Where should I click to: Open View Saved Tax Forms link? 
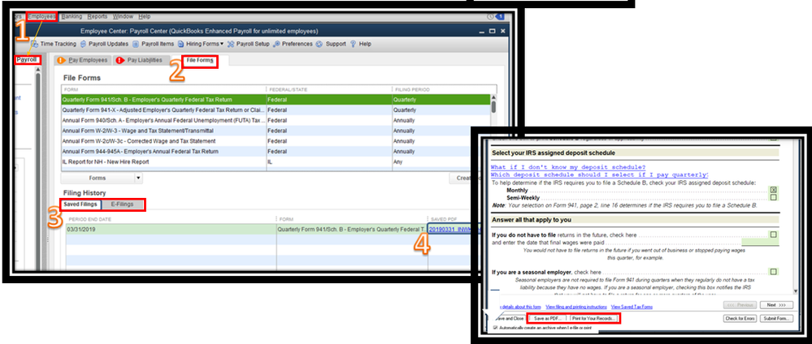coord(632,307)
